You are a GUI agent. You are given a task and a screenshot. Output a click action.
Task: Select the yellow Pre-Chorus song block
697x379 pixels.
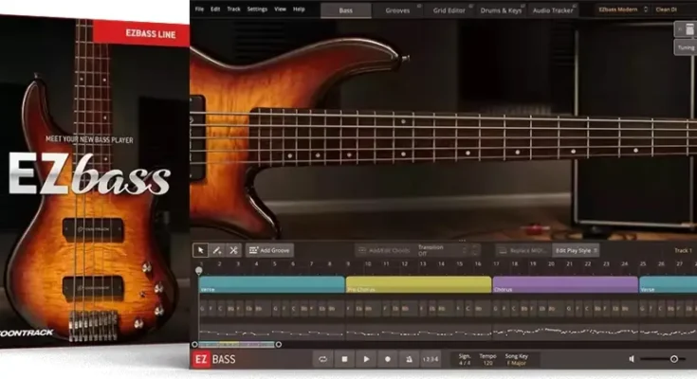417,284
